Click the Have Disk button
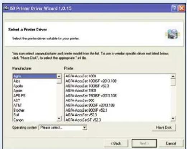The height and width of the screenshot is (149, 187). pyautogui.click(x=164, y=127)
